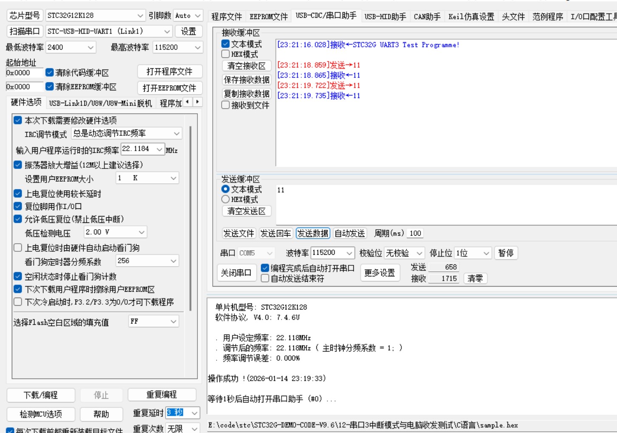Enable HEX模式 in the receive buffer
The width and height of the screenshot is (617, 433).
coord(225,53)
